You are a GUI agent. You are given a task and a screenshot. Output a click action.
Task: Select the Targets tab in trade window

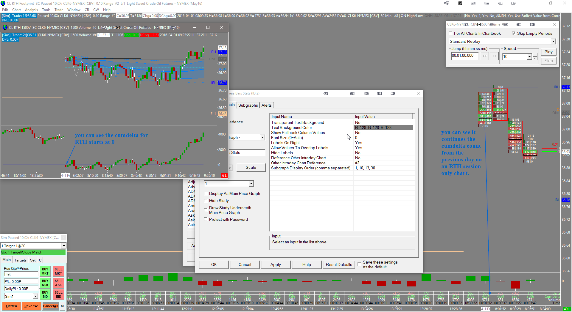(20, 260)
